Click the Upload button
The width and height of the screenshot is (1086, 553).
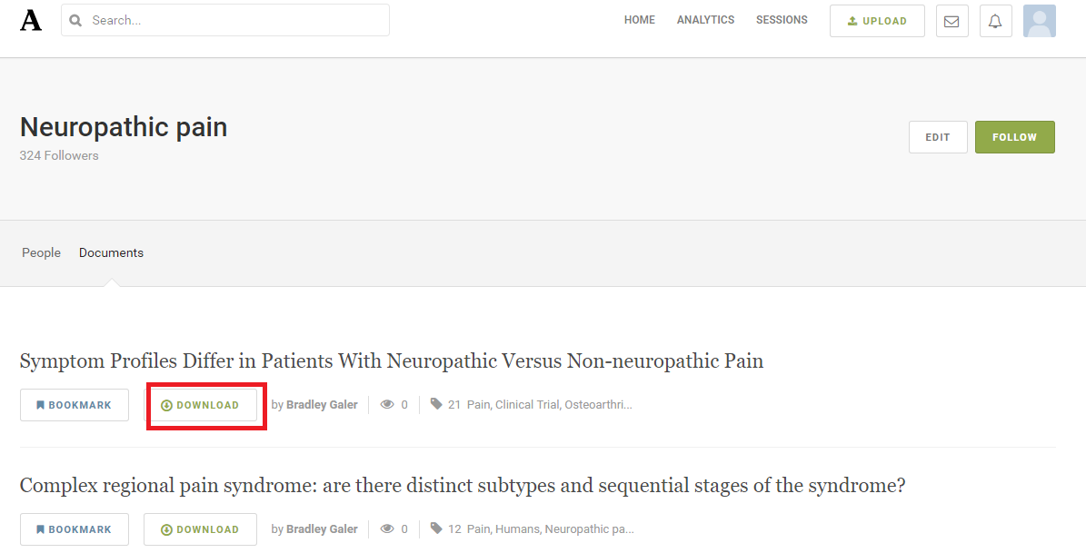tap(877, 21)
